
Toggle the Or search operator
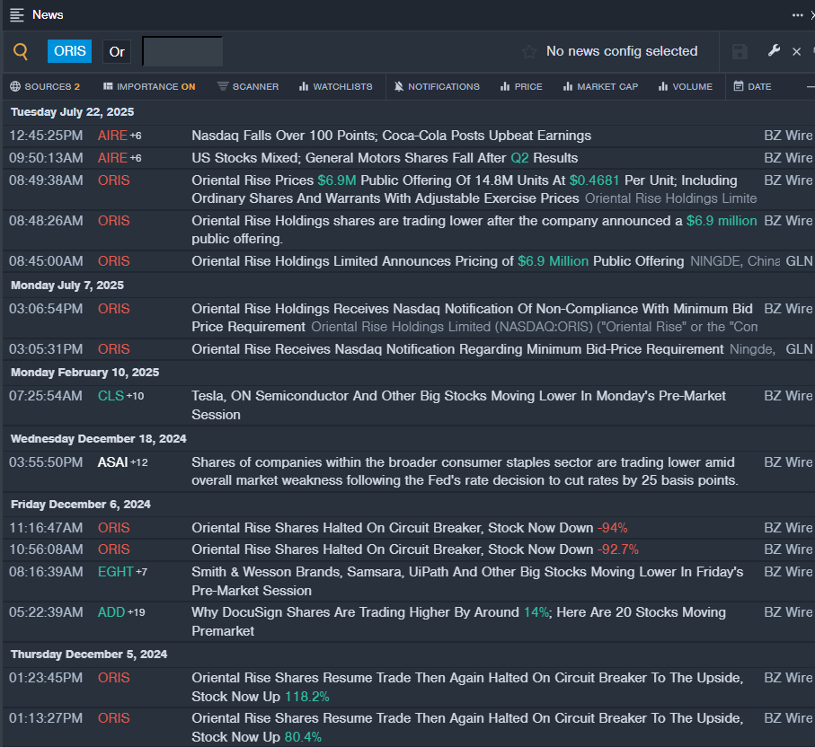pos(117,52)
